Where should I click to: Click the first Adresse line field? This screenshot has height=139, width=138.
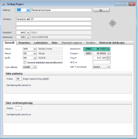[x=54, y=19]
